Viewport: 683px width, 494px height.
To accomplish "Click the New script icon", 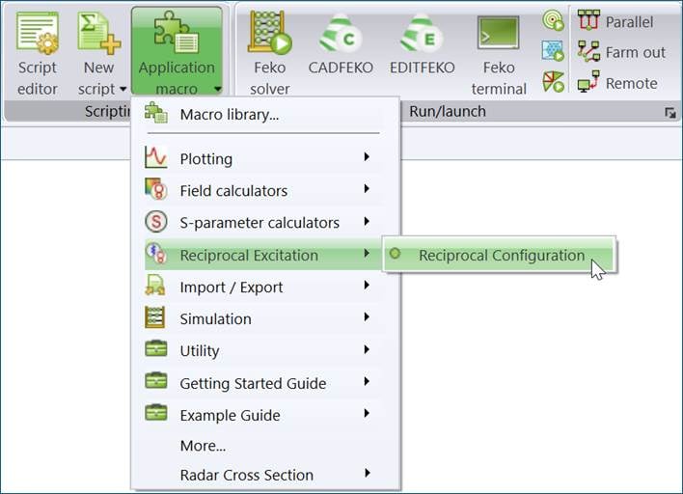I will (98, 34).
